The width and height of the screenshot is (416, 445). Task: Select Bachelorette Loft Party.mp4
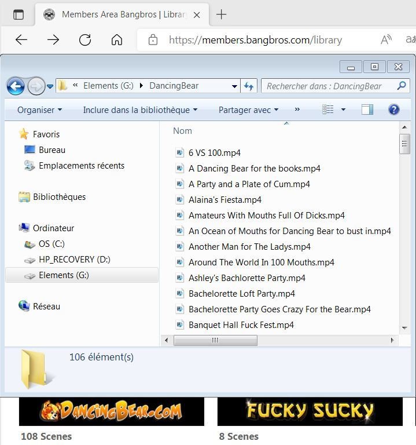(x=242, y=293)
